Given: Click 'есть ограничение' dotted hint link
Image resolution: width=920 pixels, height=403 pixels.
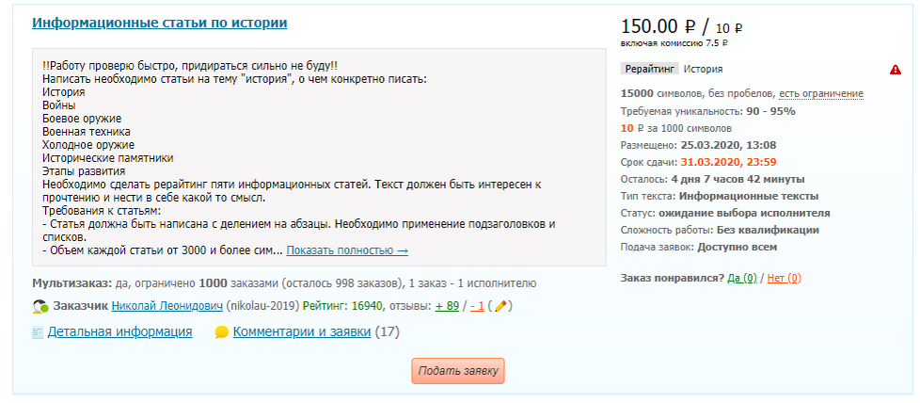Looking at the screenshot, I should coord(821,94).
